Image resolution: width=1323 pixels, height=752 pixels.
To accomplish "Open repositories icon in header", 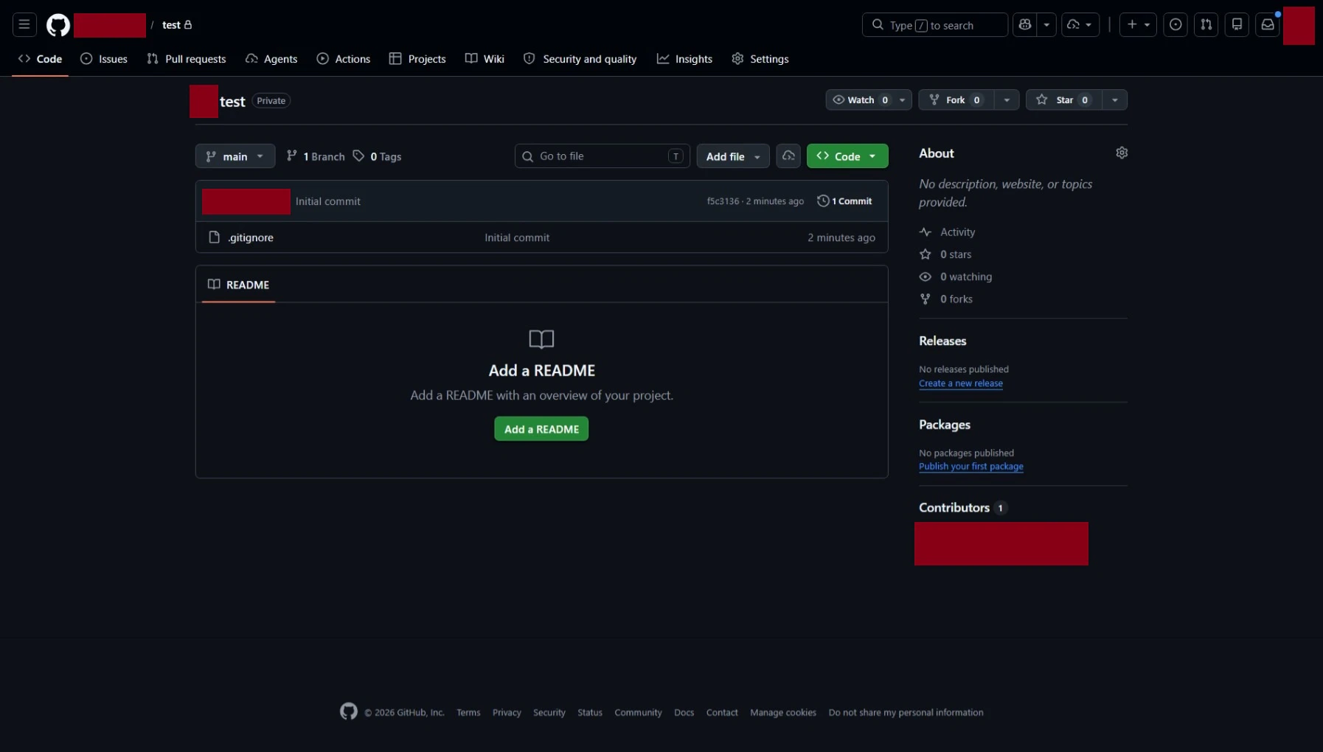I will point(1237,25).
